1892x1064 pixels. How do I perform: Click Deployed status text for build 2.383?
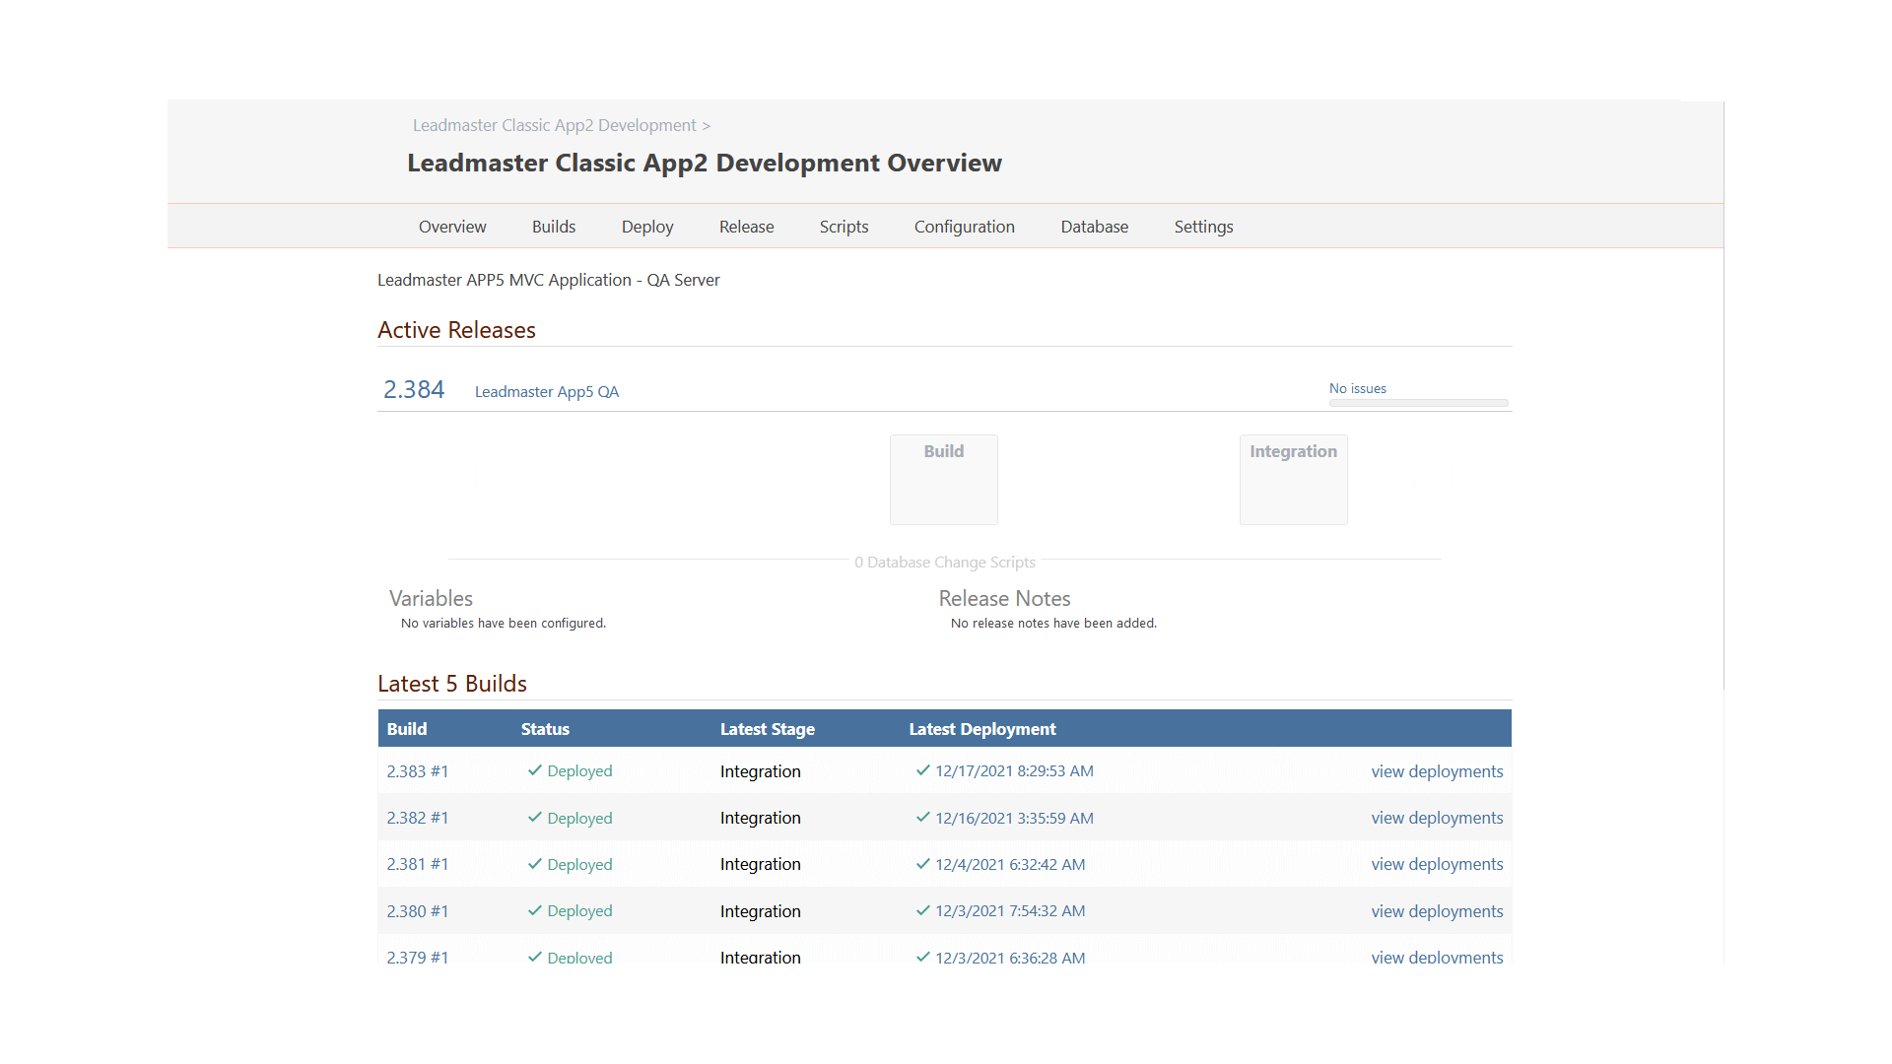pos(579,771)
